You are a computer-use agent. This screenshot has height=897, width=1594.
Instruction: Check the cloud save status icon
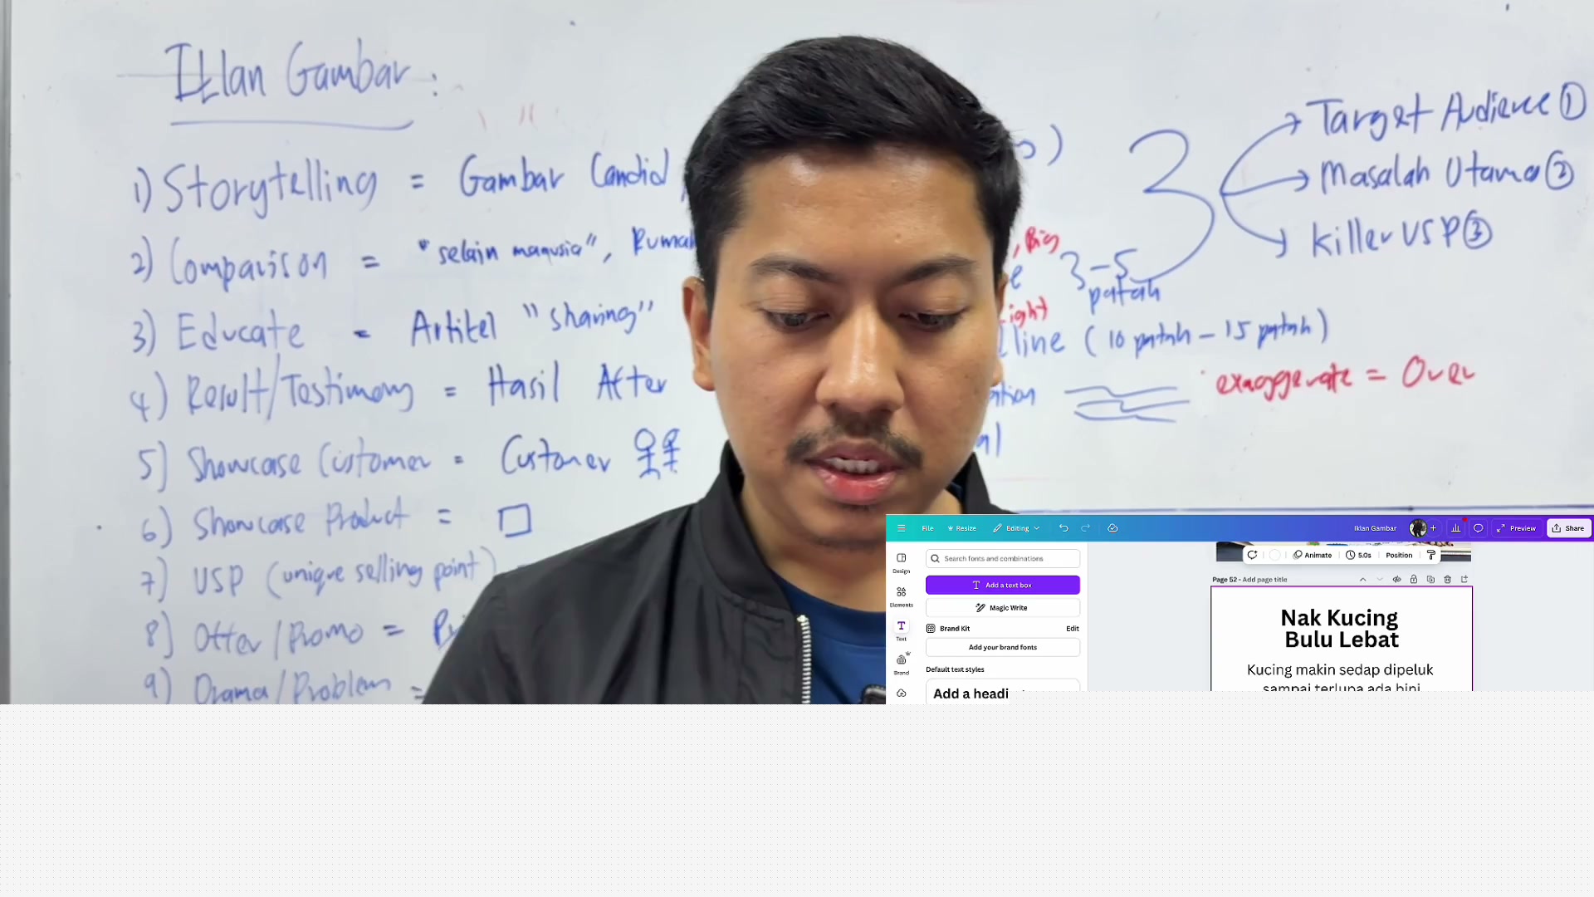tap(1113, 528)
